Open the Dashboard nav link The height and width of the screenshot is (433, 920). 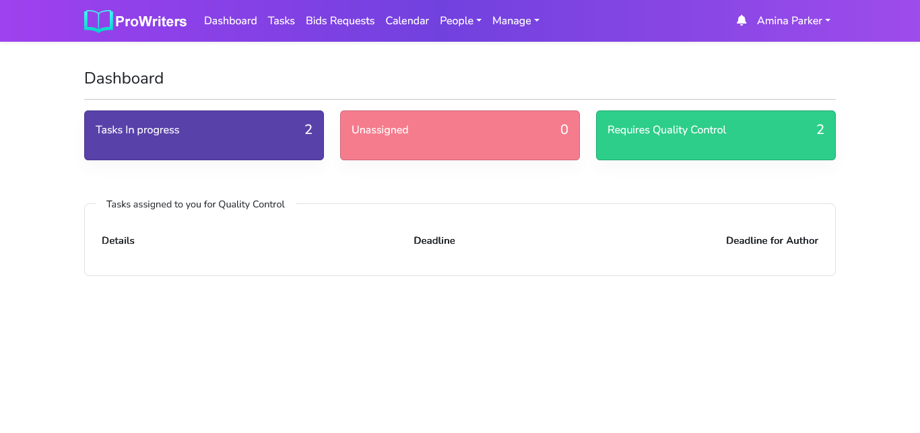coord(230,21)
